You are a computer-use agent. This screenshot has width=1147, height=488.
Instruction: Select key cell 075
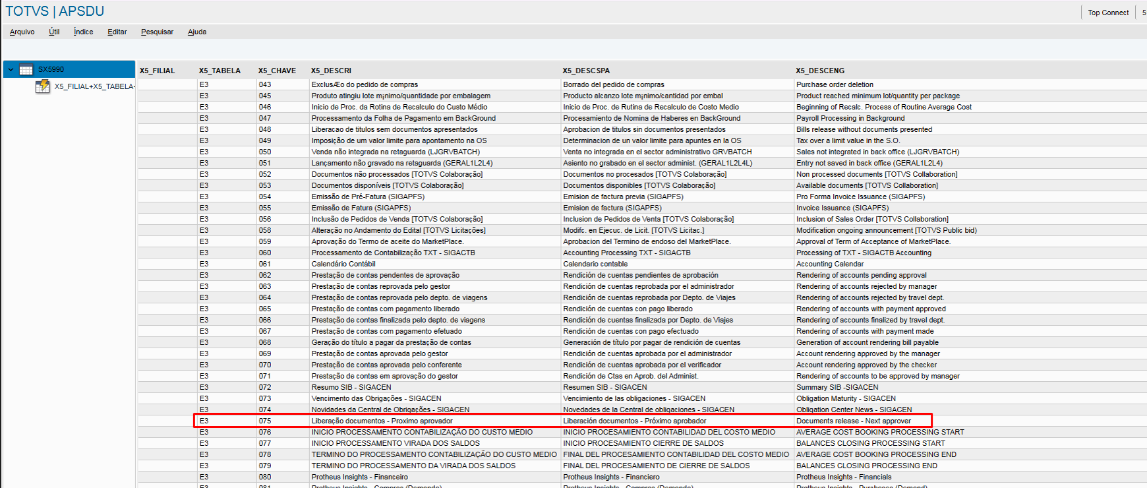click(x=283, y=421)
